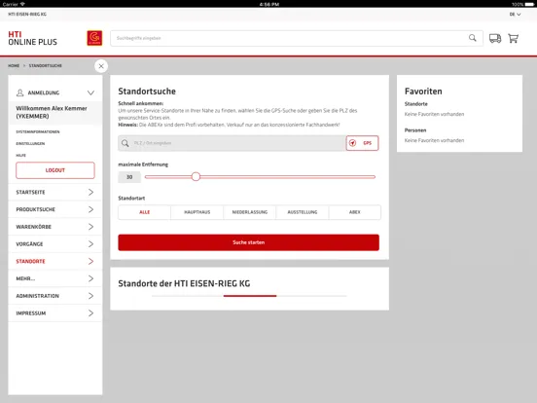Click the Logout button

coord(55,170)
